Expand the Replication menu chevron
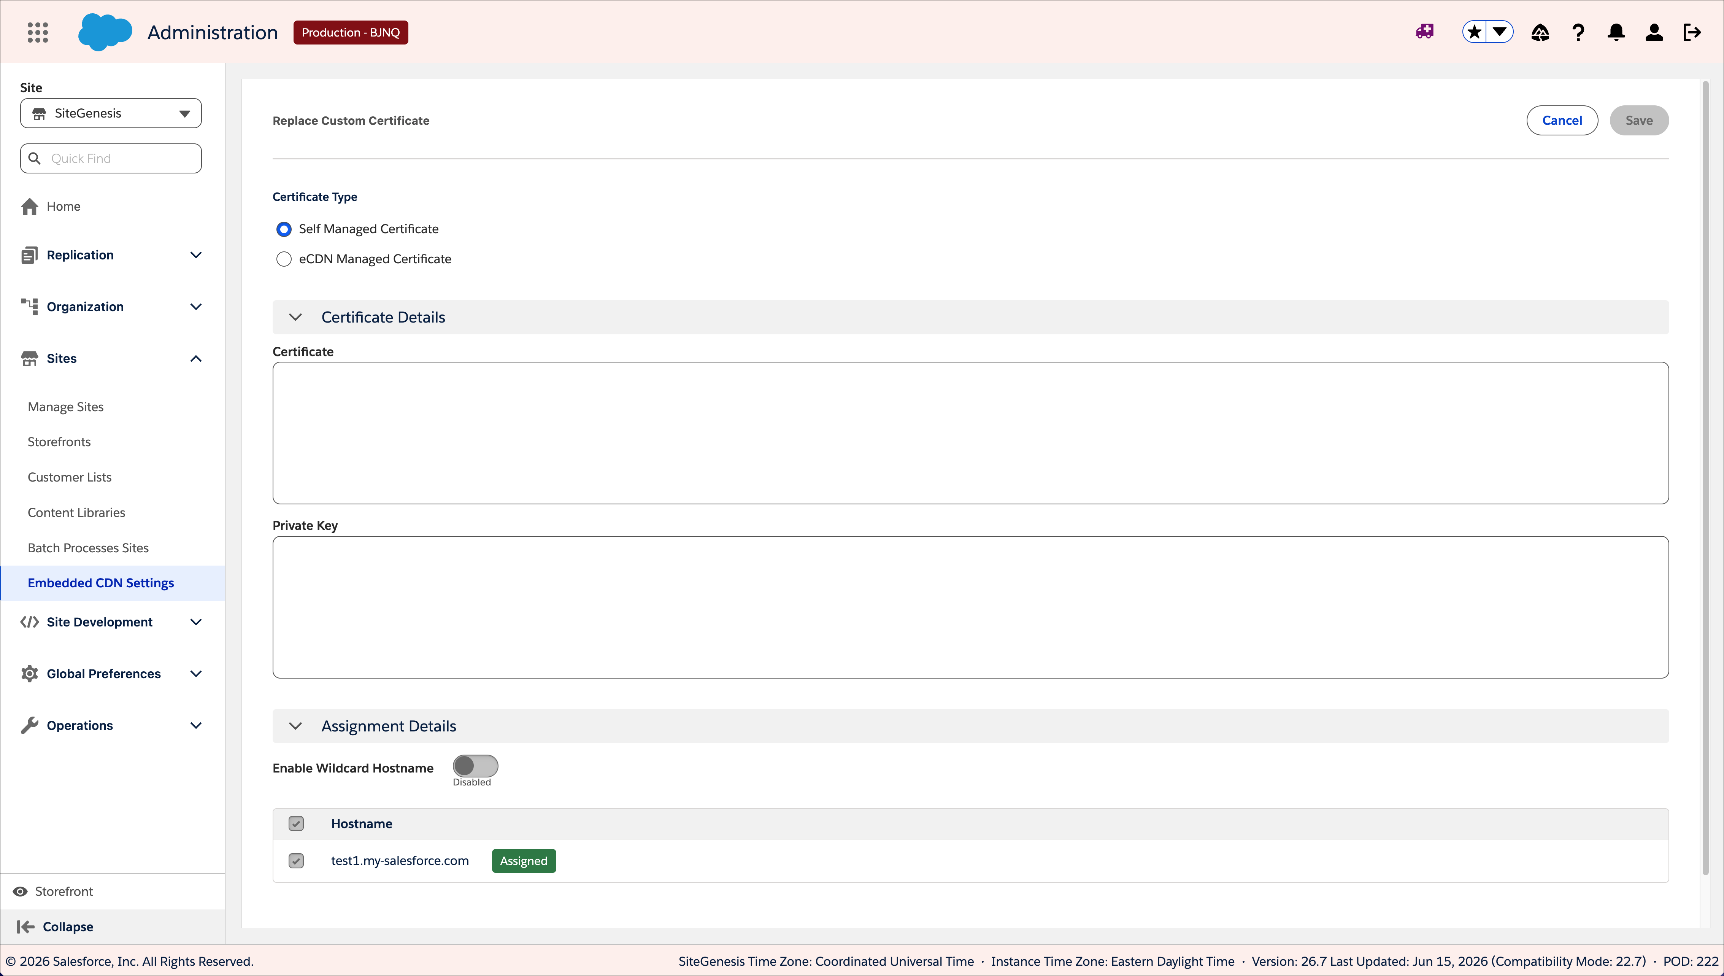Image resolution: width=1724 pixels, height=976 pixels. click(x=196, y=255)
